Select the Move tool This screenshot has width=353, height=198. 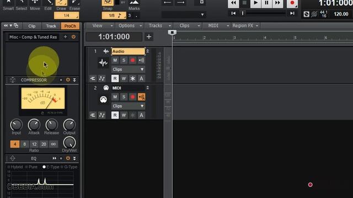(x=35, y=5)
